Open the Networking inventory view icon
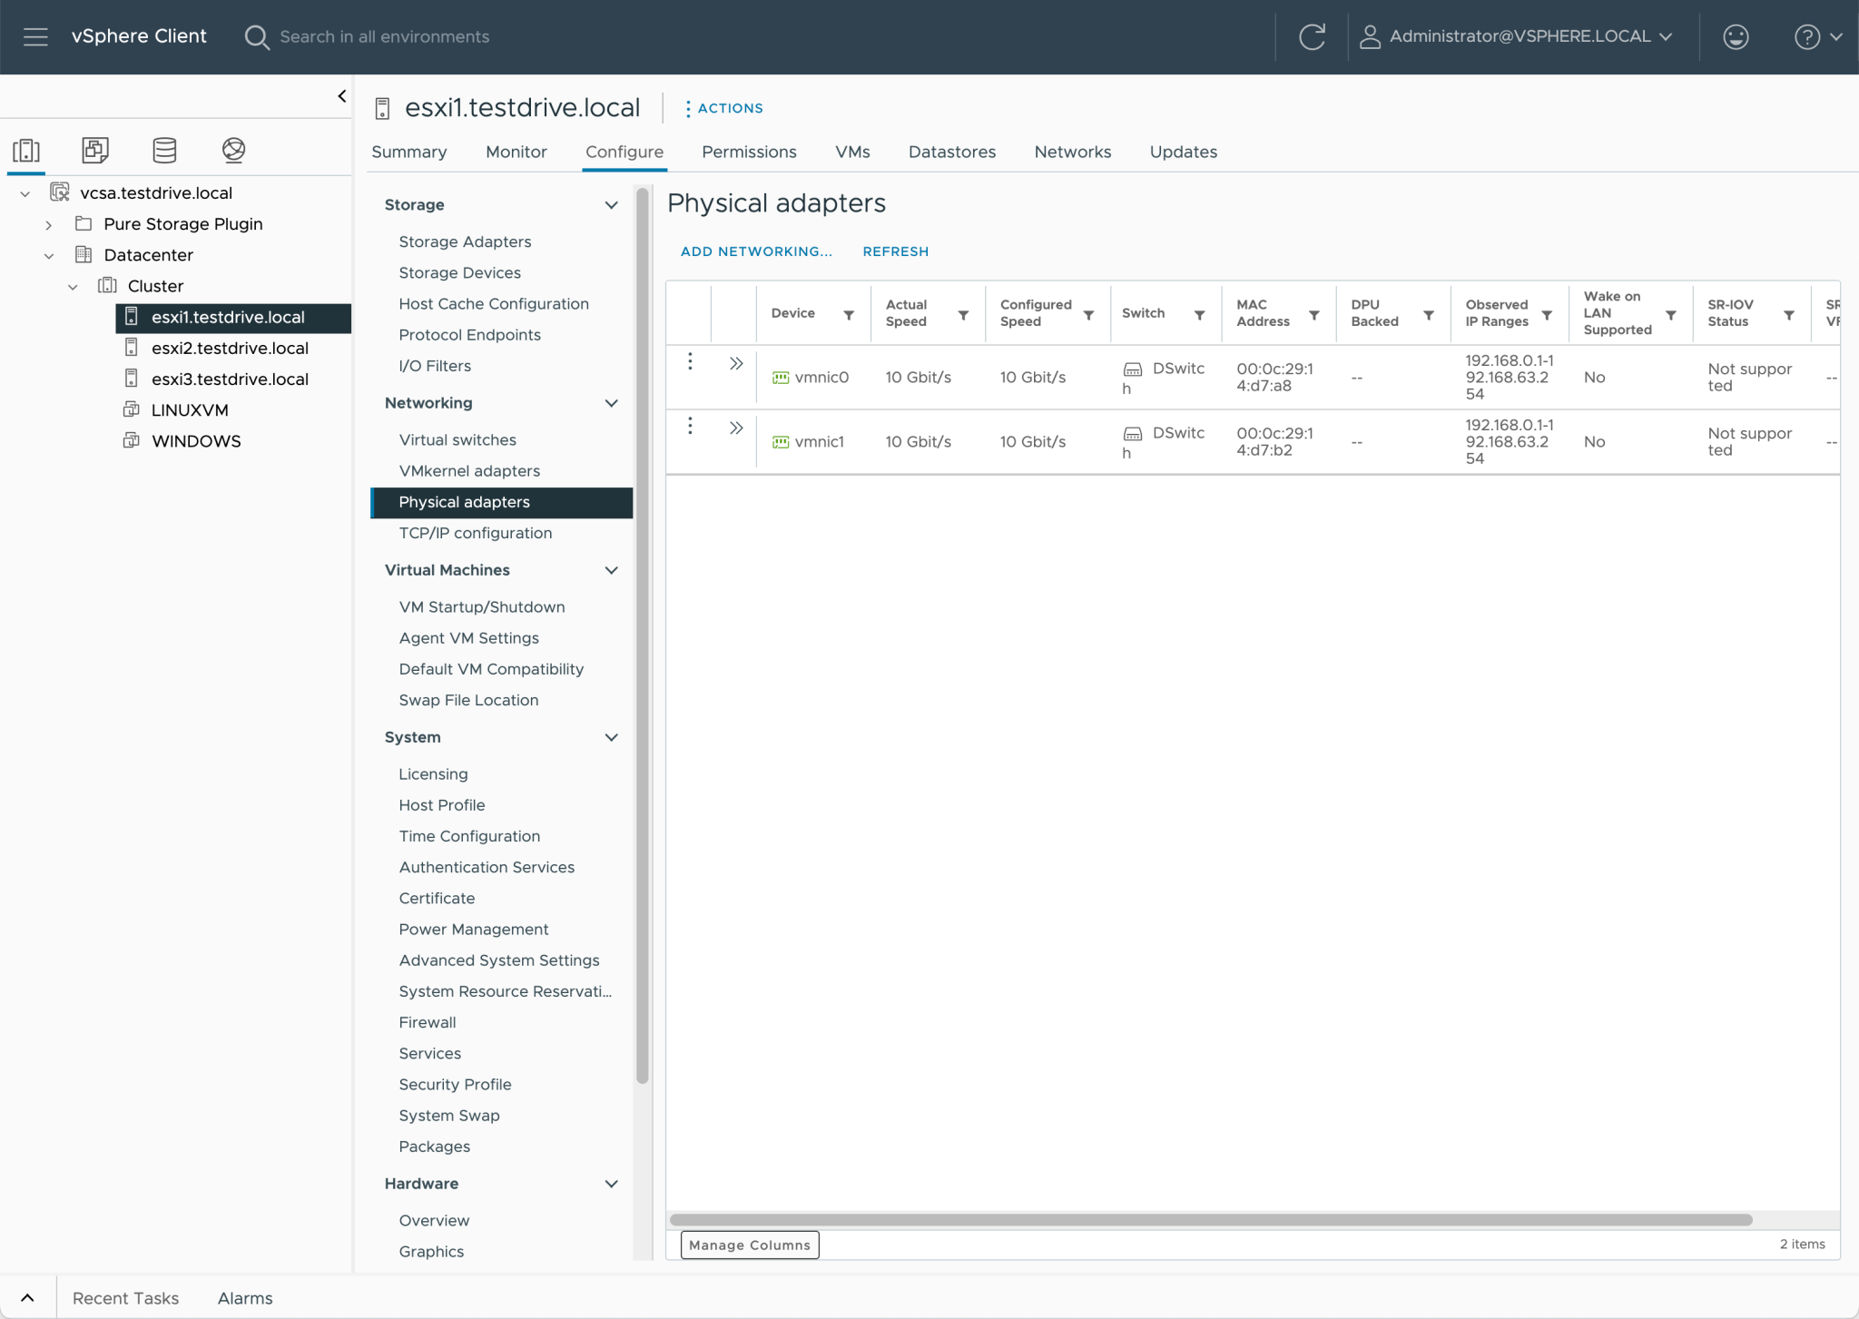This screenshot has height=1319, width=1859. [233, 150]
